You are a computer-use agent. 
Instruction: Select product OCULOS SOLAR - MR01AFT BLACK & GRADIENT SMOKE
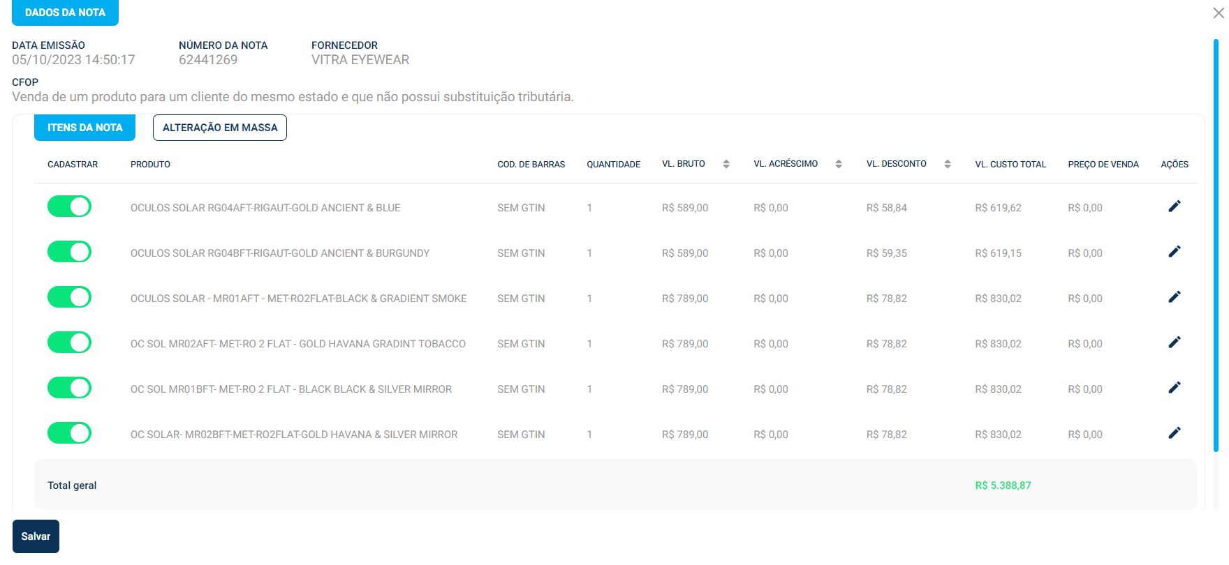coord(298,299)
